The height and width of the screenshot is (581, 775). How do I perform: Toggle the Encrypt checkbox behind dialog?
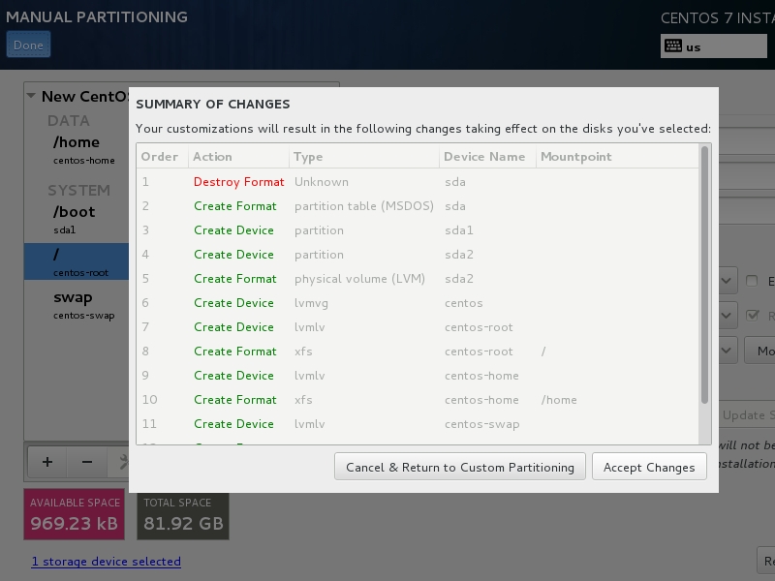pyautogui.click(x=752, y=281)
